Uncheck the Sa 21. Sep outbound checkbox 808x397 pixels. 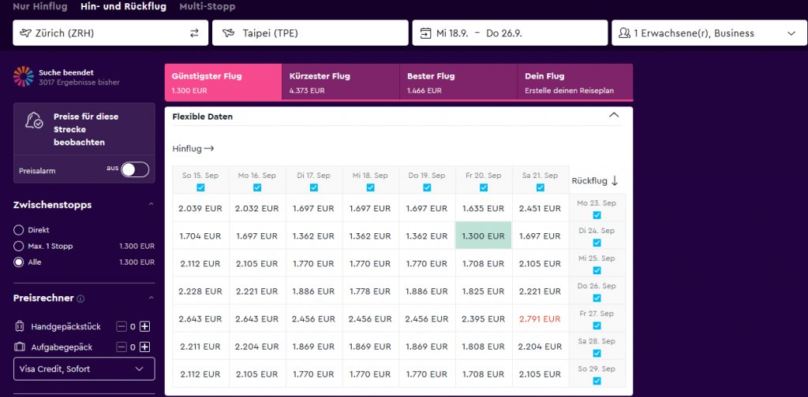coord(540,187)
